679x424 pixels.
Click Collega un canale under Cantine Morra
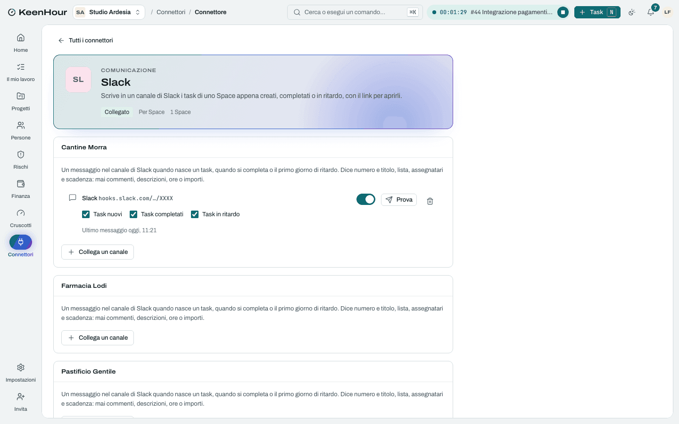98,252
